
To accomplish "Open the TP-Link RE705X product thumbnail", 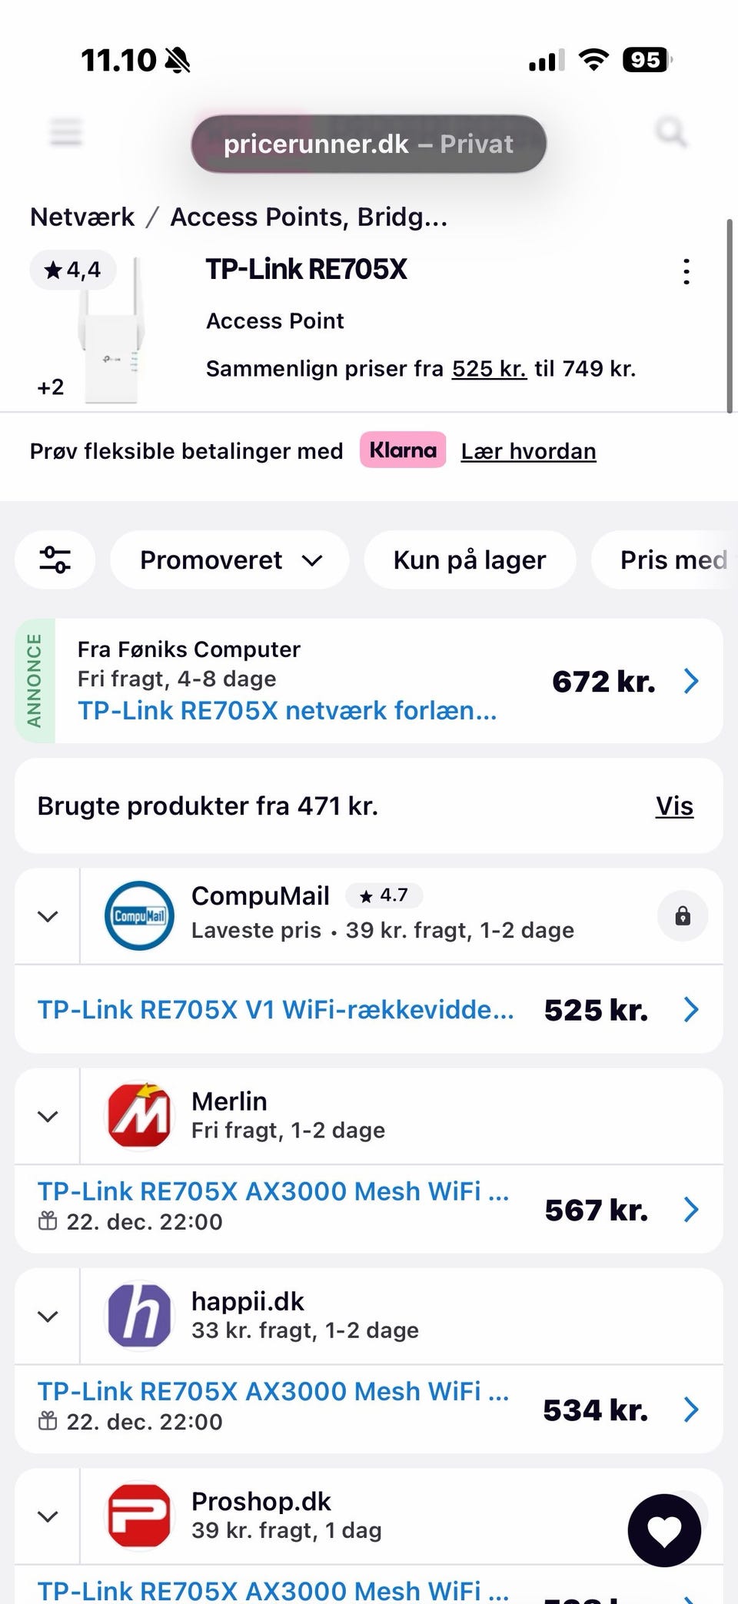I will pos(111,330).
